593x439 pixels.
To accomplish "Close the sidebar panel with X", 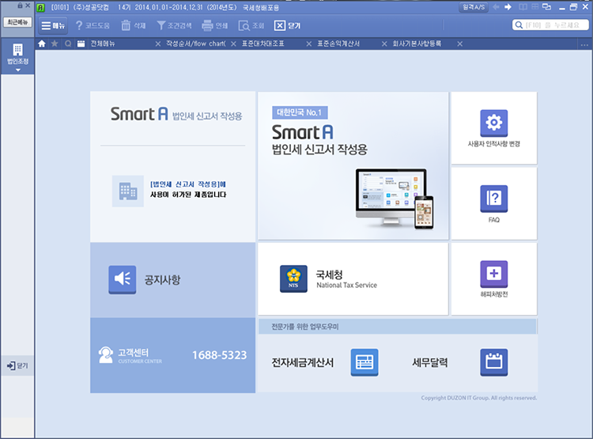I will click(28, 6).
